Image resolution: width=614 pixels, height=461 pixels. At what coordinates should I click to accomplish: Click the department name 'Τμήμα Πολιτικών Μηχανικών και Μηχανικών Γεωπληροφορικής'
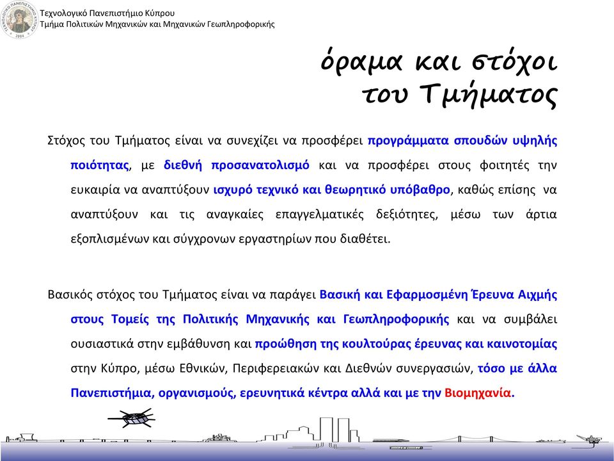[x=157, y=24]
